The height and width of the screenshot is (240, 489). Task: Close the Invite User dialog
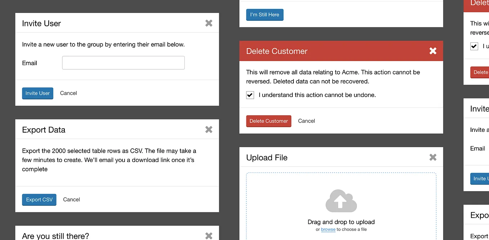coord(209,23)
